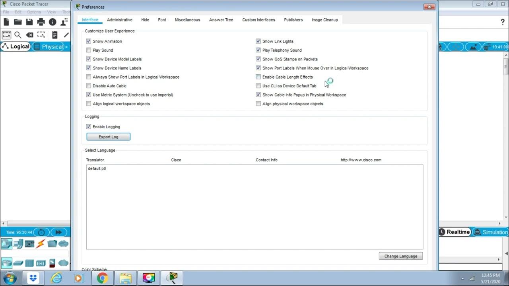Select Components category icon

tap(30, 243)
